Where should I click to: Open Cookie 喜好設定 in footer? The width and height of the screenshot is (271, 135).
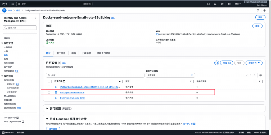260,133
